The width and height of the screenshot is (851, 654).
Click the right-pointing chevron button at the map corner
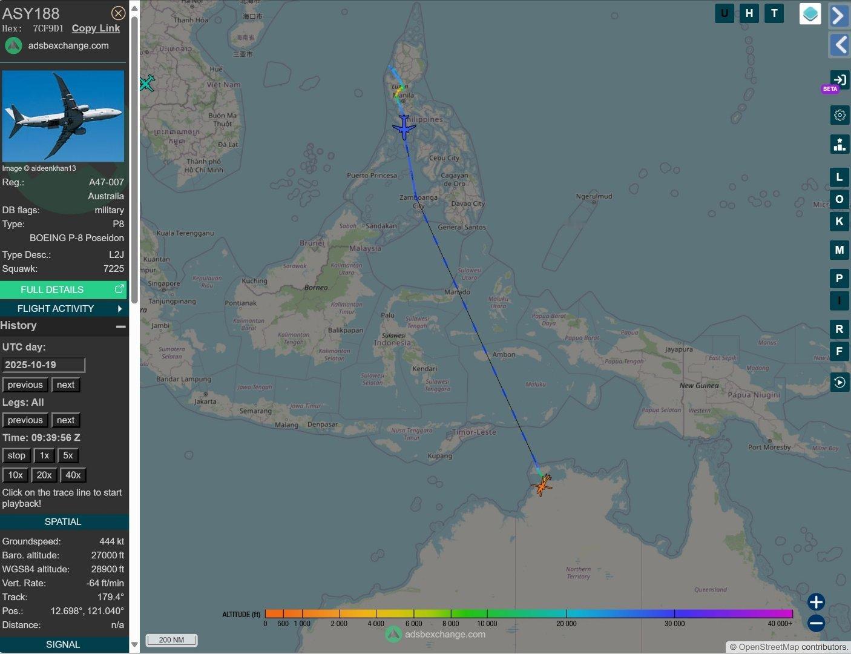point(839,15)
